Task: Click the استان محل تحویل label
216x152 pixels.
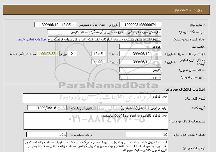Action: coord(192,70)
